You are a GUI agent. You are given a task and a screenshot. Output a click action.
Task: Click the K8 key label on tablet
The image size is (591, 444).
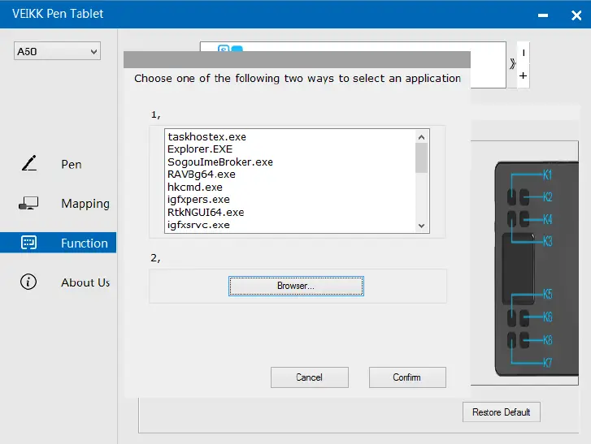coord(548,340)
